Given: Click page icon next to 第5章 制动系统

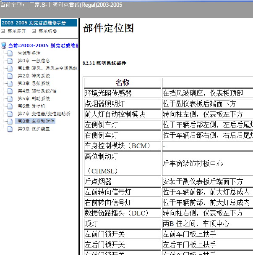Looking at the screenshot, I should pos(10,98).
